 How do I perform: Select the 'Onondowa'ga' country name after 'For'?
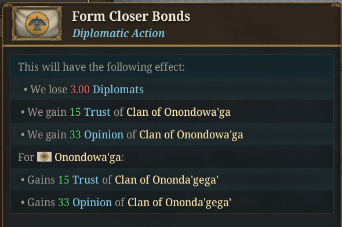click(x=88, y=158)
